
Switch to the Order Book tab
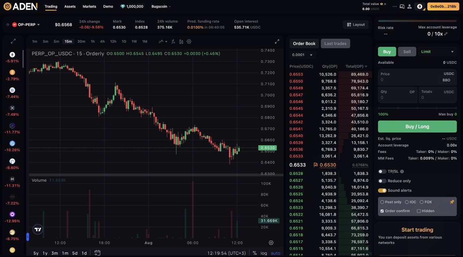coord(304,43)
